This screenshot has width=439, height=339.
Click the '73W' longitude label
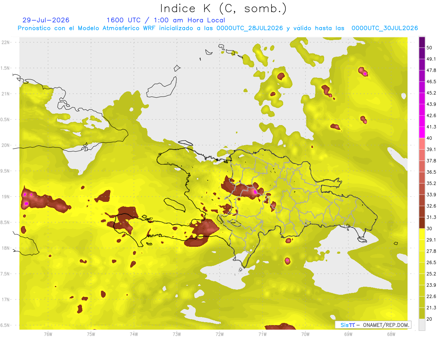177,334
